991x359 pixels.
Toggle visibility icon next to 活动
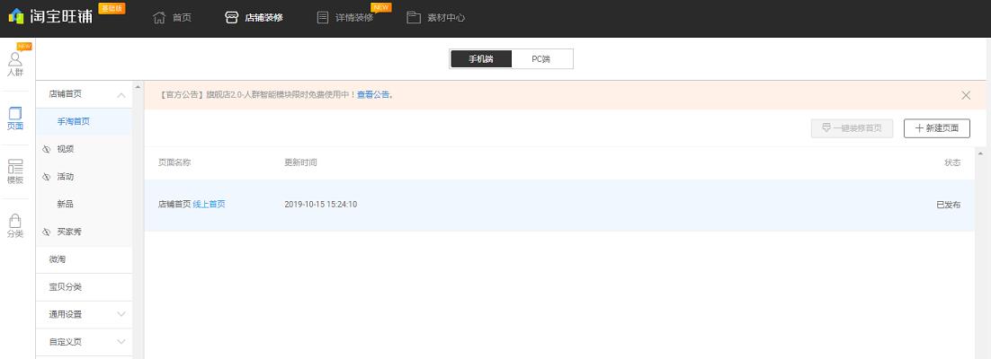pyautogui.click(x=47, y=177)
